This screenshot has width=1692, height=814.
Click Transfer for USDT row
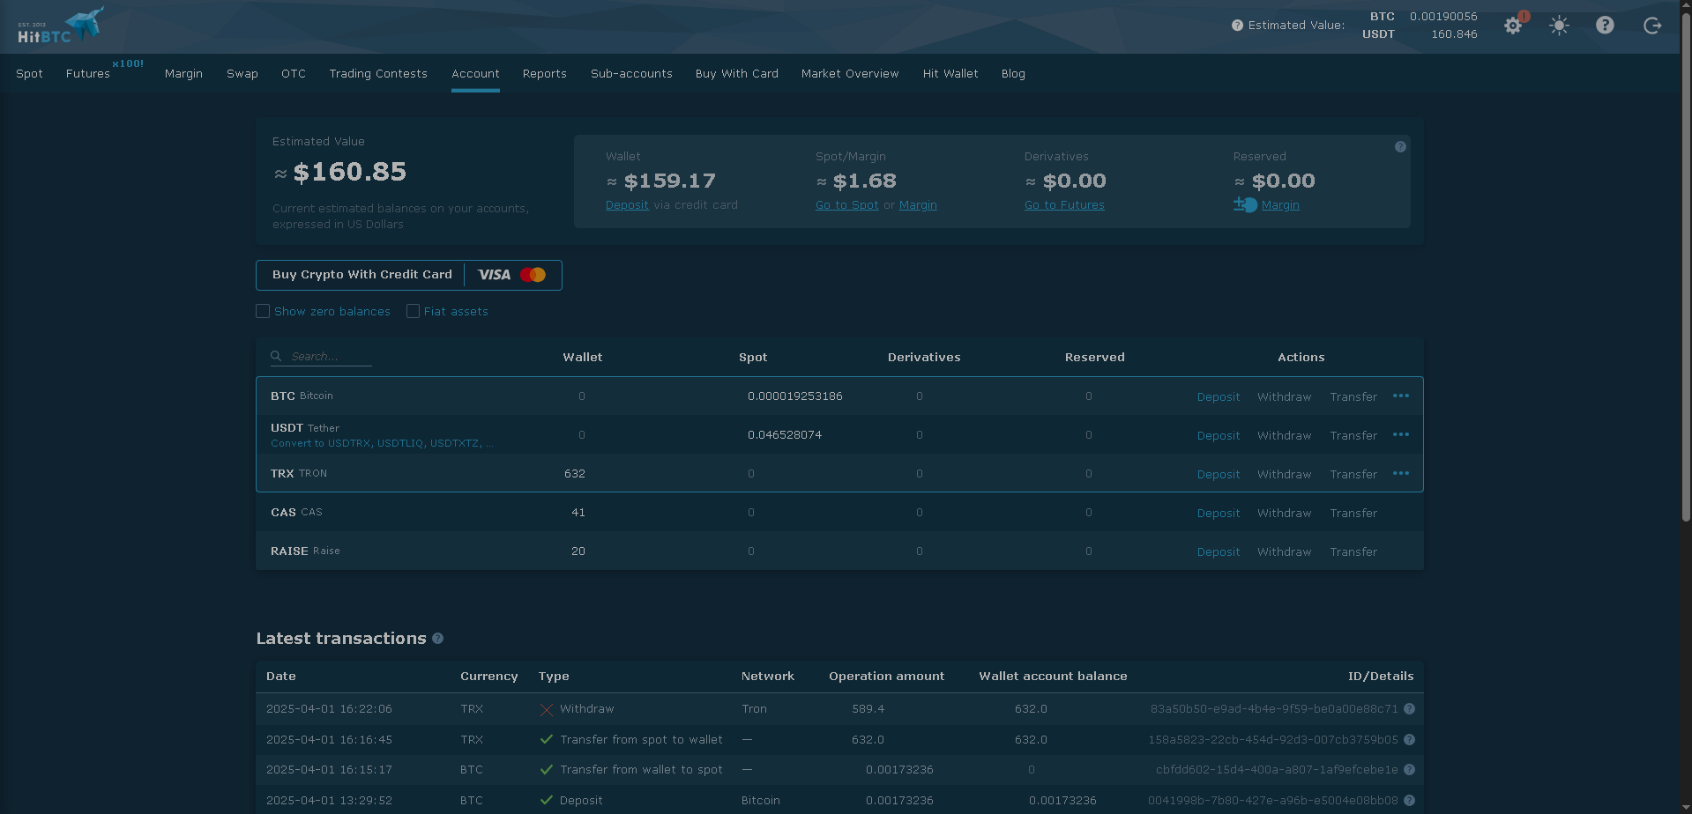coord(1353,436)
